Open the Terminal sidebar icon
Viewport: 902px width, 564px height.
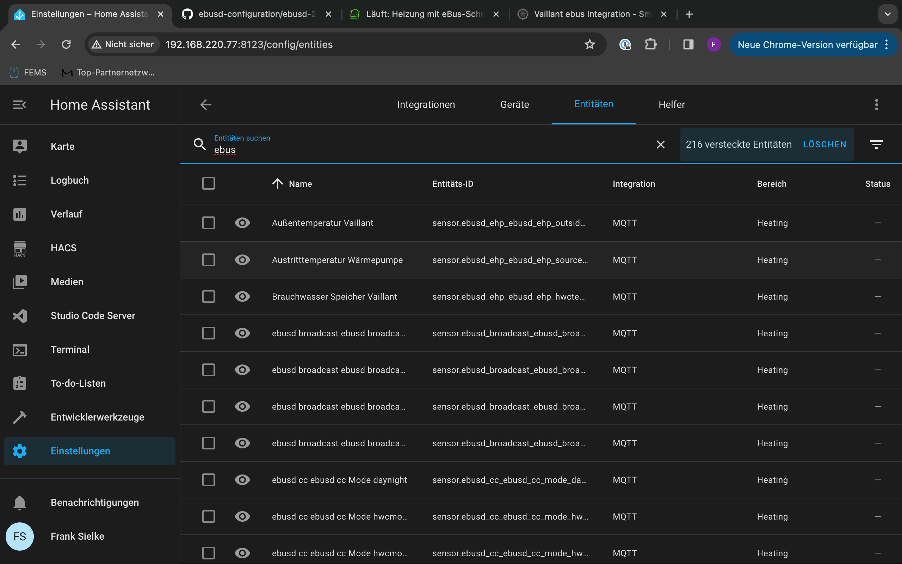click(20, 350)
